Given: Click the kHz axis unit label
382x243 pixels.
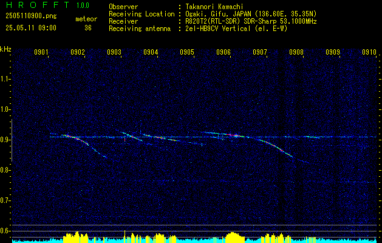Looking at the screenshot, I should 5,49.
